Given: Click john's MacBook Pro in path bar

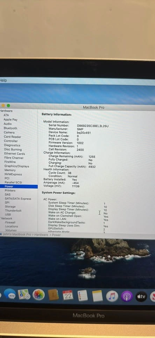Looking at the screenshot, I should (x=17, y=234).
